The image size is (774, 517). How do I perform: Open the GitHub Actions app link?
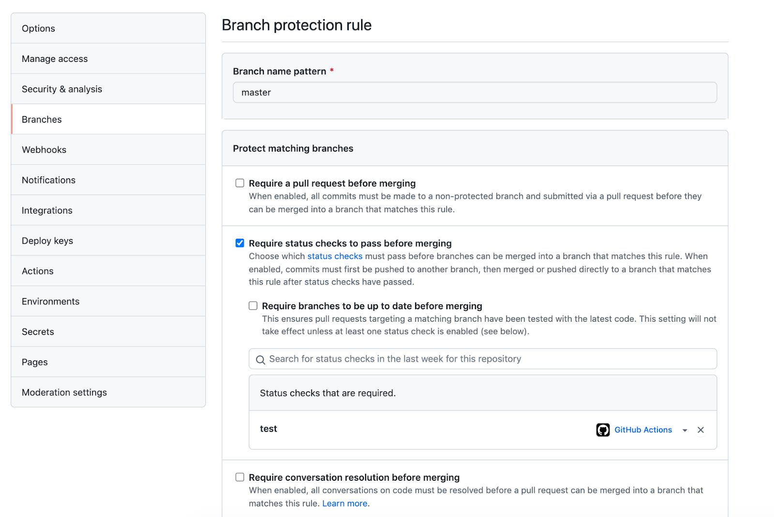643,430
